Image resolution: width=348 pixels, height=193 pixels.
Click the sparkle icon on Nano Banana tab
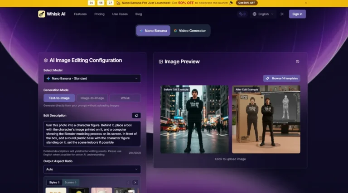141,31
